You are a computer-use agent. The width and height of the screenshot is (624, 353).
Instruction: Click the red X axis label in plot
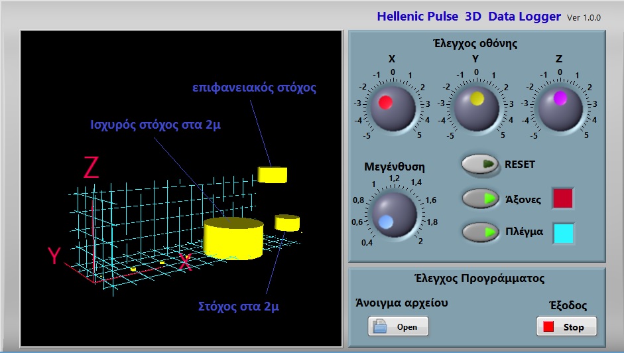(186, 263)
